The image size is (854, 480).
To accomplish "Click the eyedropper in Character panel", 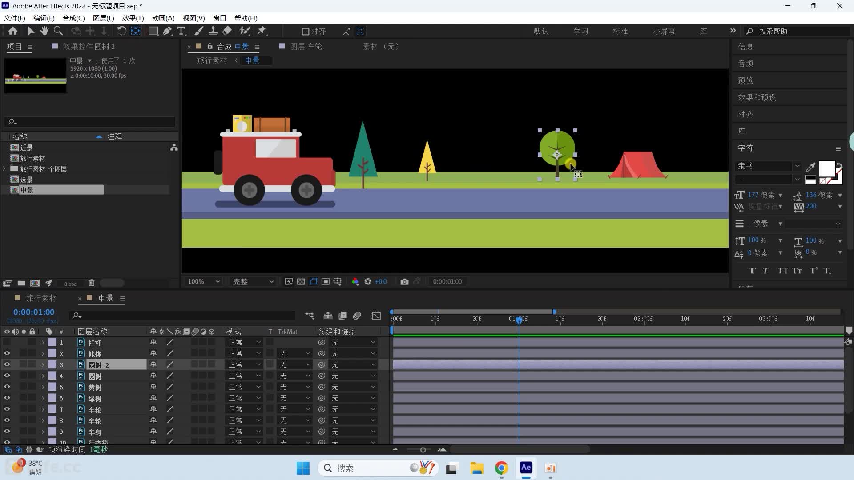I will tap(810, 167).
